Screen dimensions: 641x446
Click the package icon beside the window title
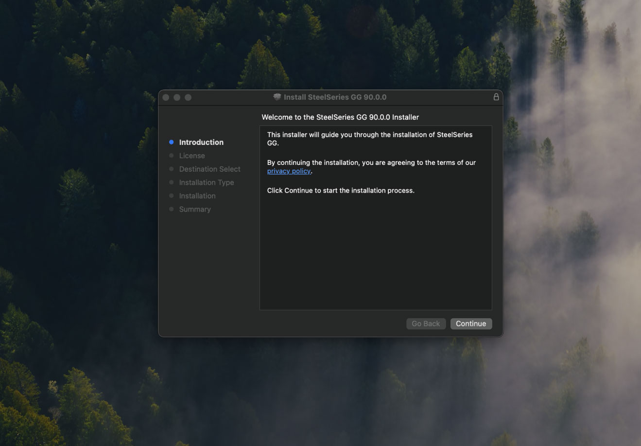[x=277, y=97]
